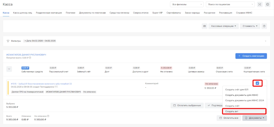This screenshot has height=127, width=274.
Task: Select Создать акт from the documents menu
Action: pyautogui.click(x=244, y=111)
